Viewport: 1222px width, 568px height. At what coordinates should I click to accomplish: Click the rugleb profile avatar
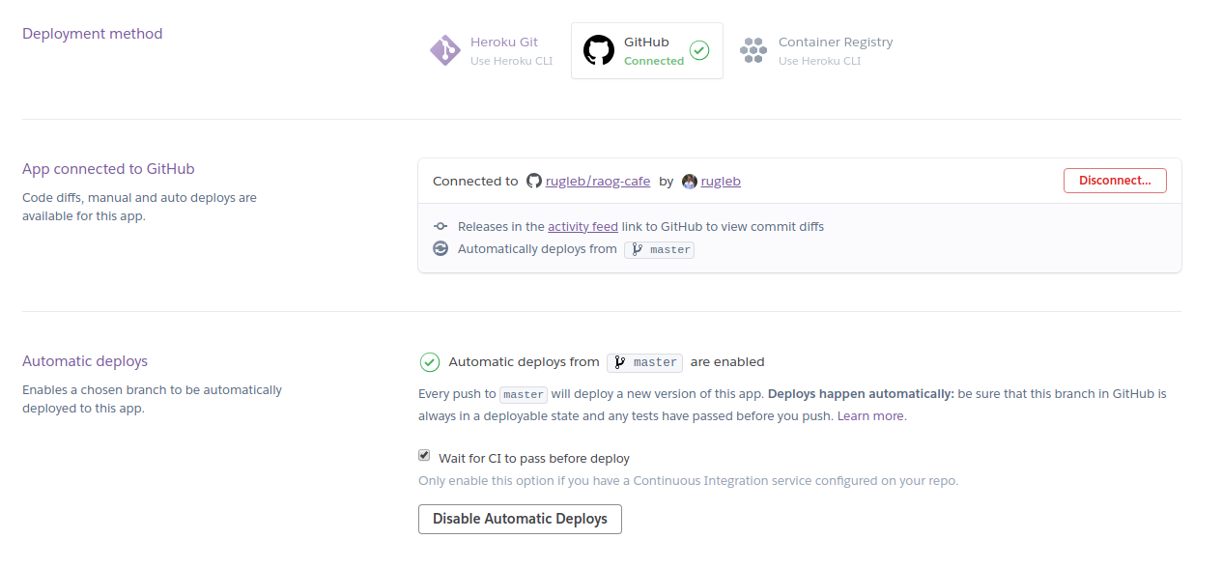coord(690,181)
